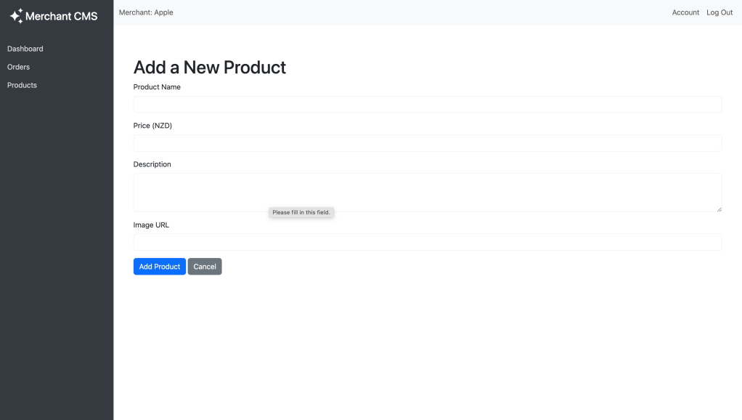This screenshot has height=420, width=742.
Task: Click the Image URL label text
Action: pyautogui.click(x=151, y=225)
